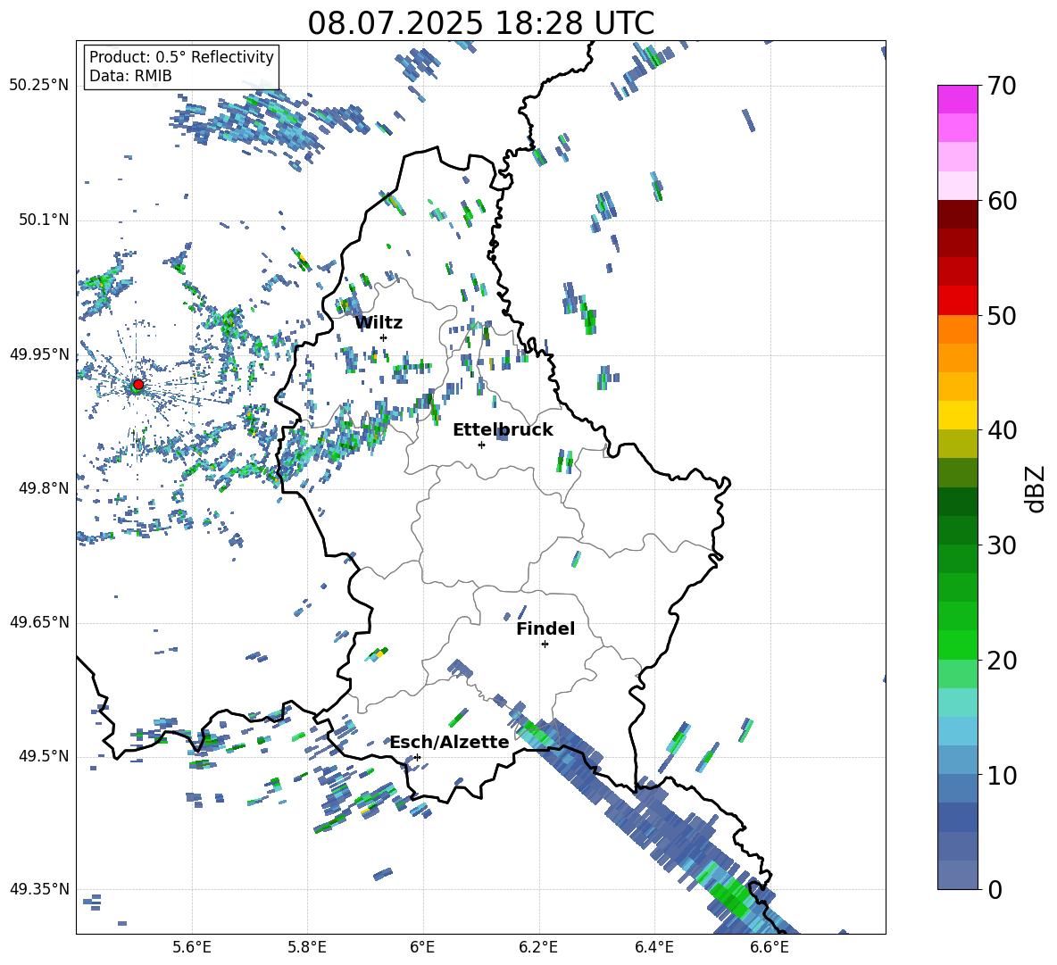Click the bright red colorbar segment near 50
The height and width of the screenshot is (965, 1057).
tap(957, 301)
